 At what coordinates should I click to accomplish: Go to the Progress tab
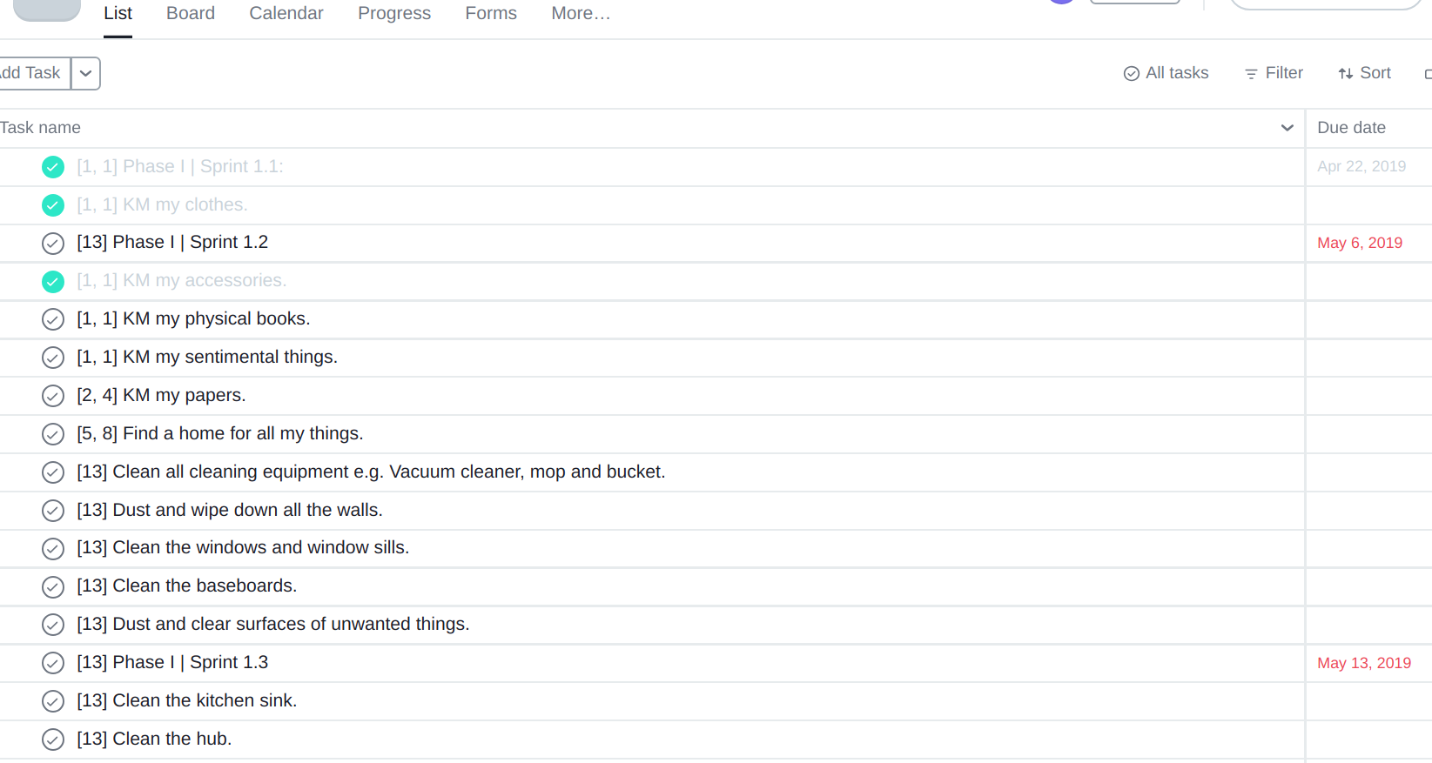pyautogui.click(x=393, y=14)
